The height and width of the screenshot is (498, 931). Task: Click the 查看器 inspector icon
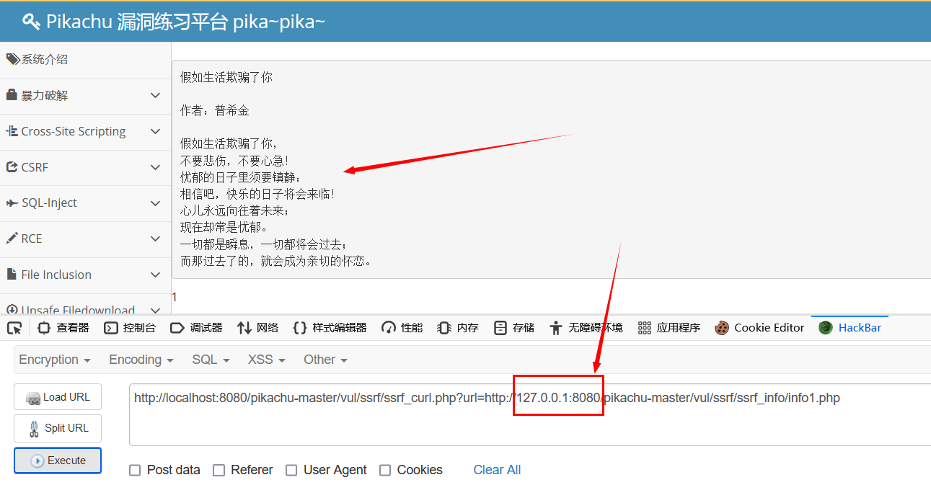tap(44, 328)
